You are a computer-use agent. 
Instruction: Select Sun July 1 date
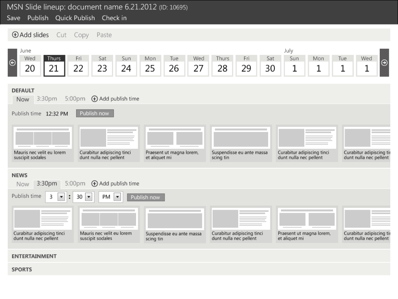294,66
